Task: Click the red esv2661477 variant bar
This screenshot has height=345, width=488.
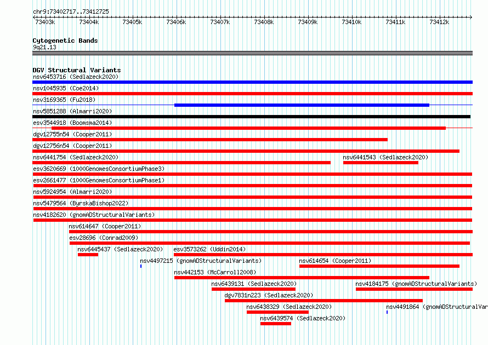Action: [253, 186]
